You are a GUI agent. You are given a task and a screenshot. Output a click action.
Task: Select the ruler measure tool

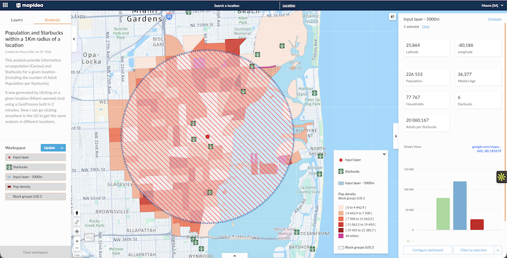tap(77, 222)
